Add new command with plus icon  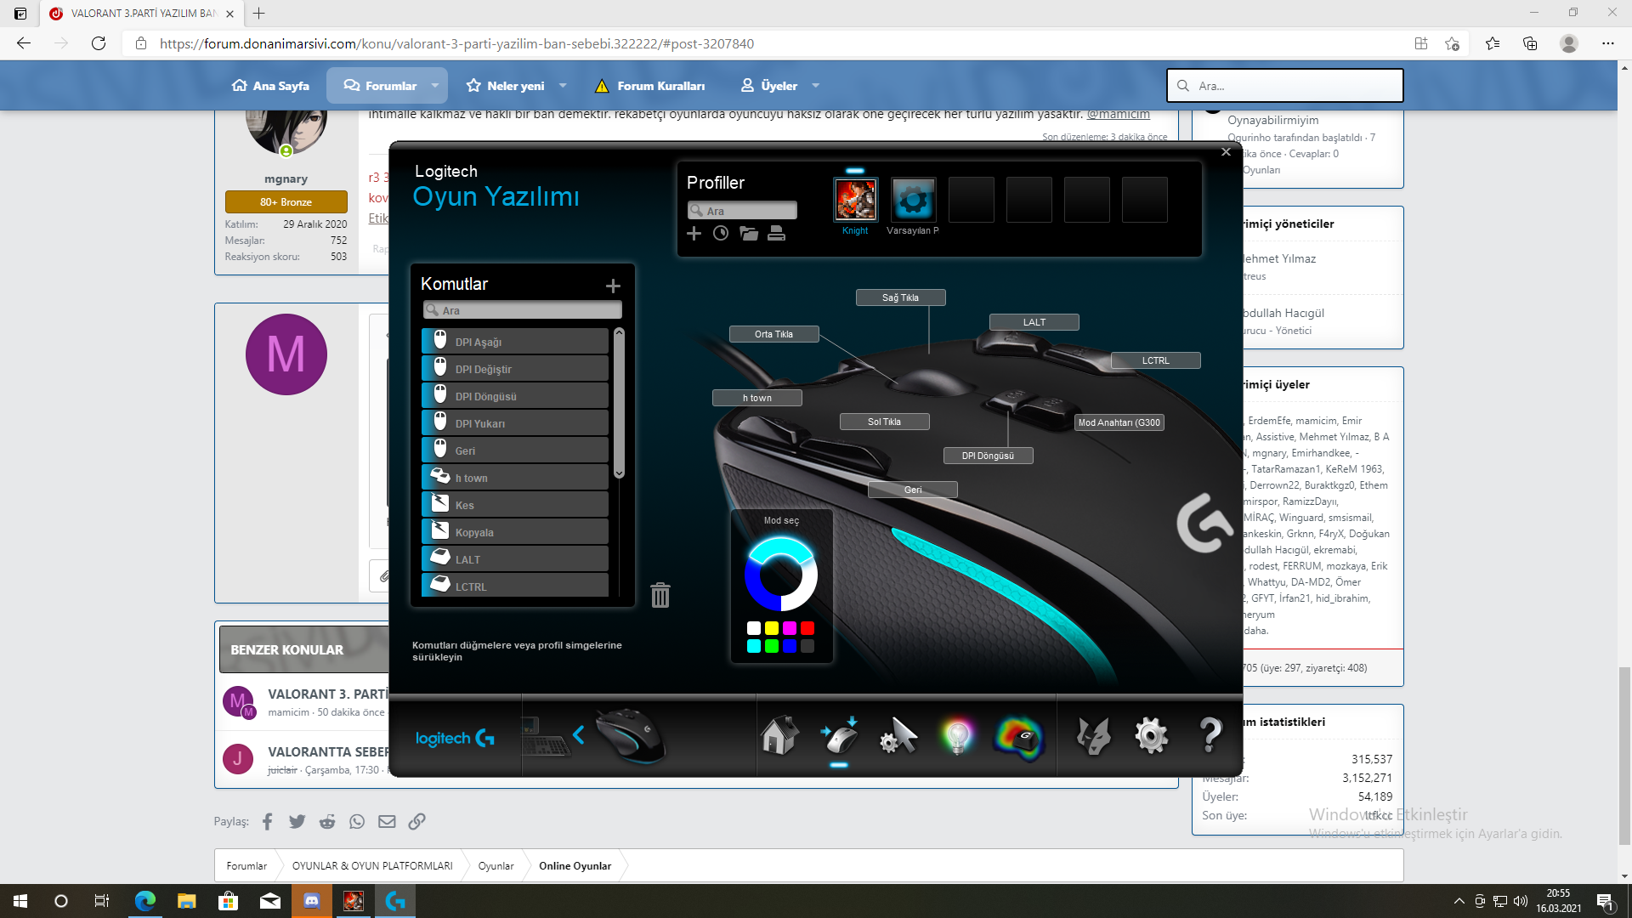click(613, 286)
